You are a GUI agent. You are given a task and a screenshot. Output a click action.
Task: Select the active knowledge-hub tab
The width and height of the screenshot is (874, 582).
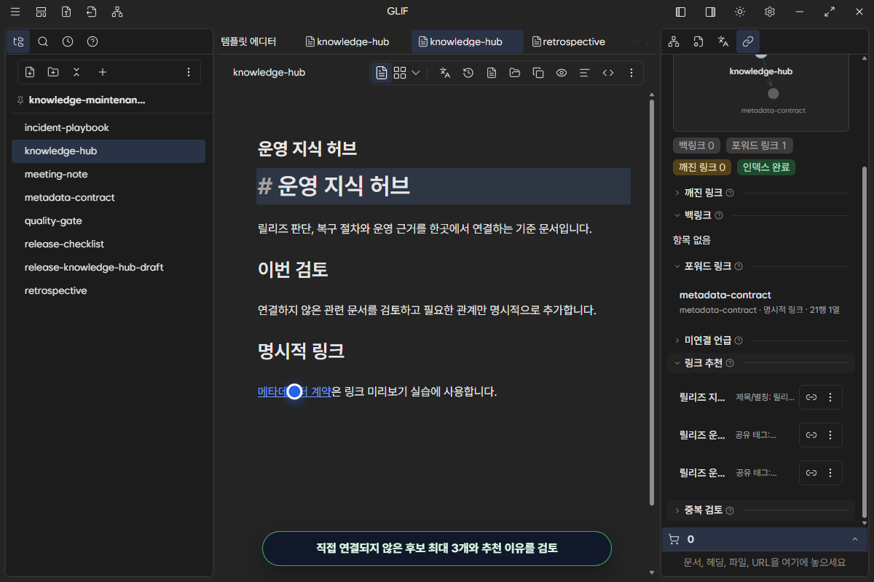click(467, 41)
